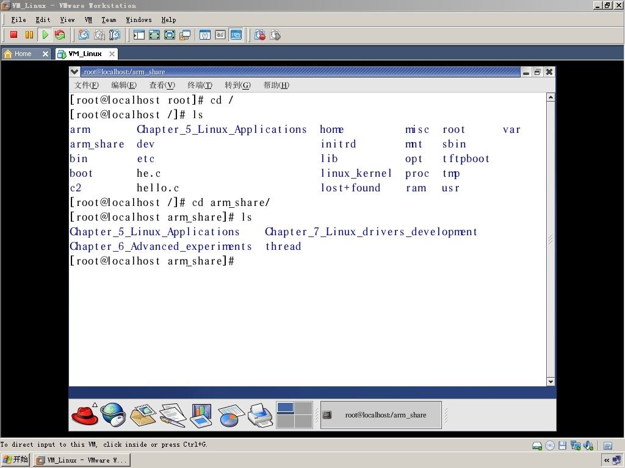
Task: Open the View menu in VMware
Action: coord(67,20)
